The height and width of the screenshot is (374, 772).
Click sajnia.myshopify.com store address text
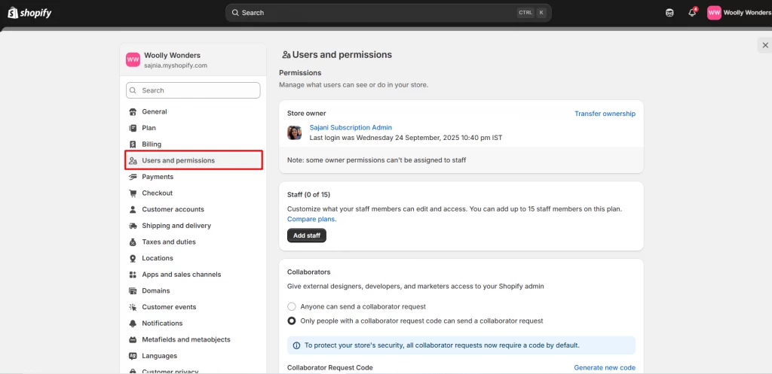tap(176, 65)
